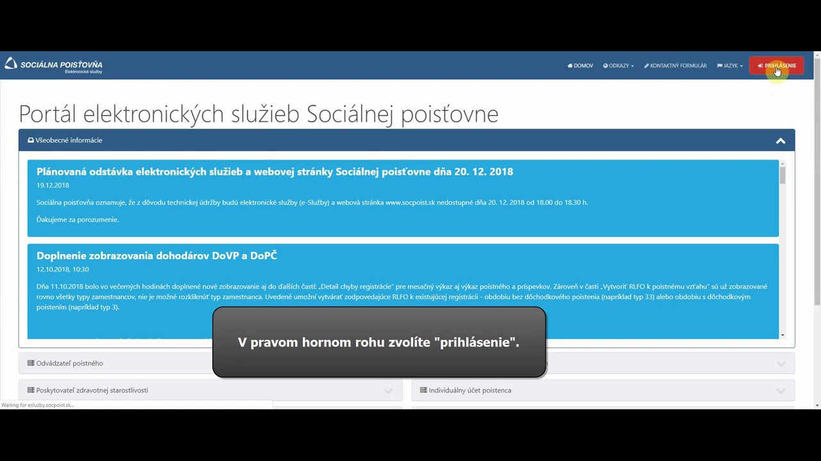The width and height of the screenshot is (821, 461).
Task: Open the DOMOV home link
Action: click(x=580, y=65)
